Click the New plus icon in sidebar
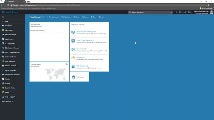 (3, 21)
